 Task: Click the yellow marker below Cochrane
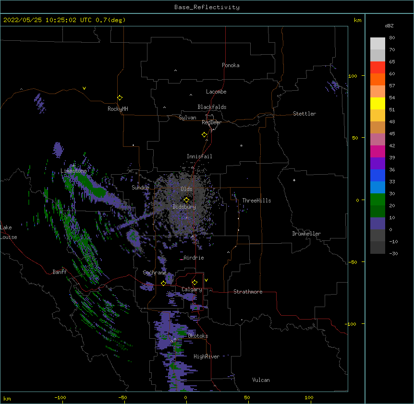pos(163,283)
